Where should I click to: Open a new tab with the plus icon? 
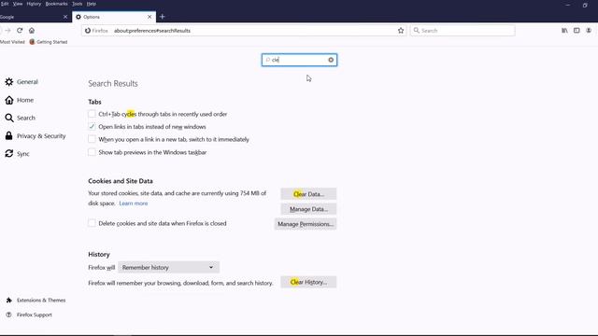[162, 17]
